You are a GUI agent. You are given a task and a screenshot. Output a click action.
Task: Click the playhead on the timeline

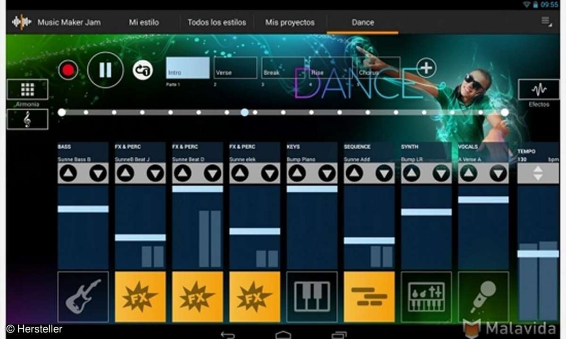click(244, 112)
